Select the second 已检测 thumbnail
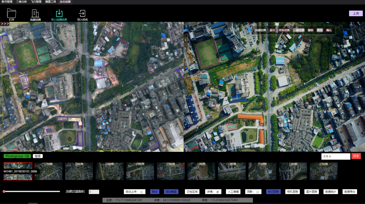 click(79, 171)
